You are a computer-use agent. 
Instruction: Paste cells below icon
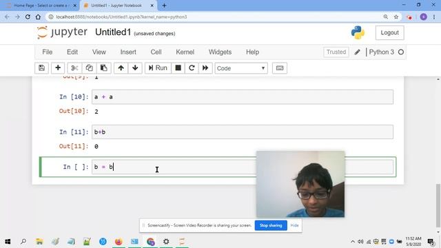[104, 68]
